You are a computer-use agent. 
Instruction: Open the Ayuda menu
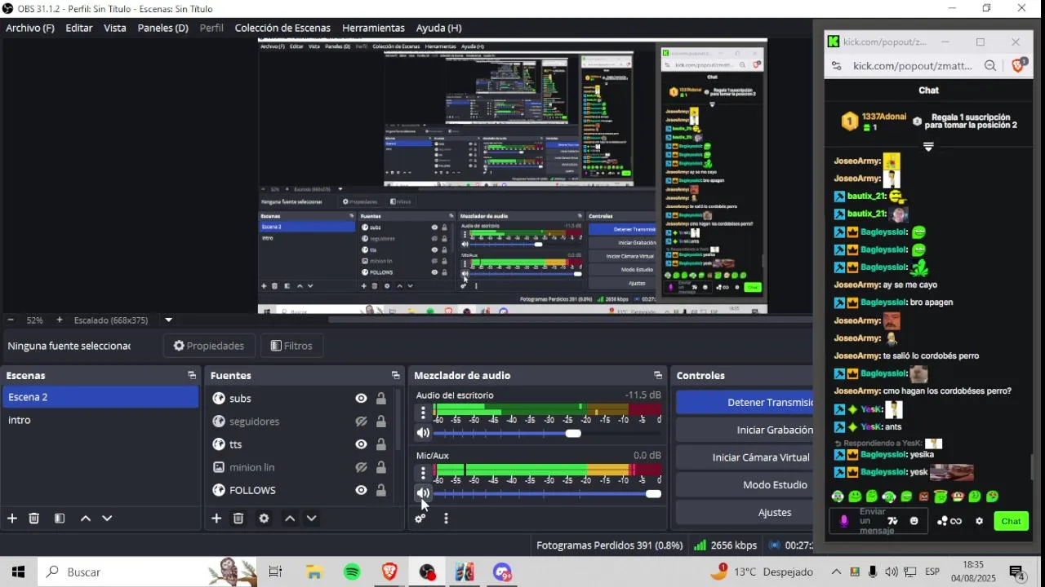(439, 28)
